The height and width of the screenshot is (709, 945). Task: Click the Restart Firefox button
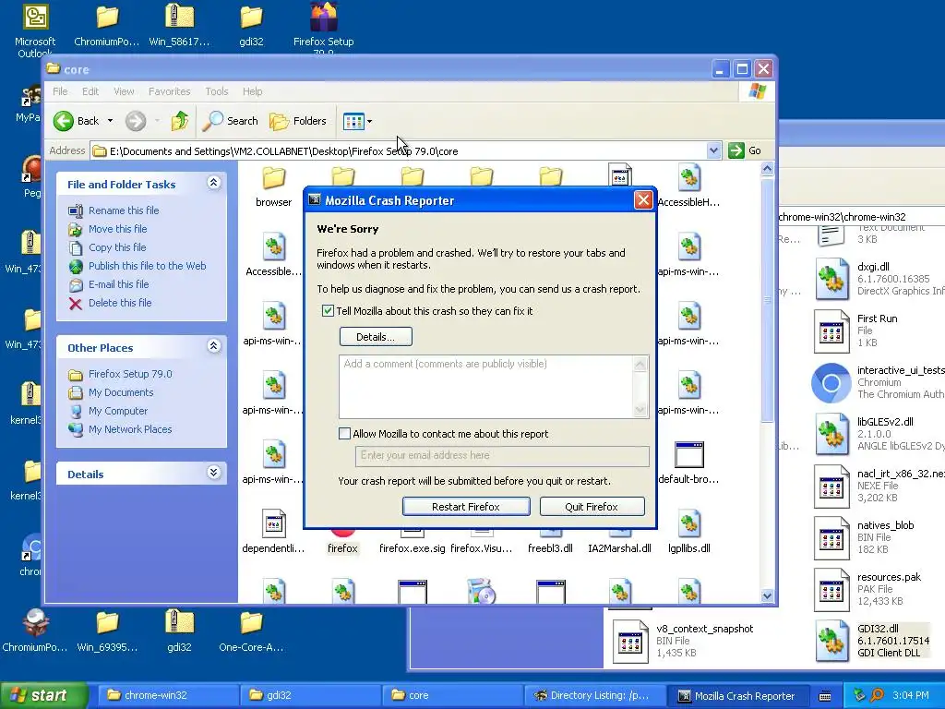pyautogui.click(x=466, y=507)
